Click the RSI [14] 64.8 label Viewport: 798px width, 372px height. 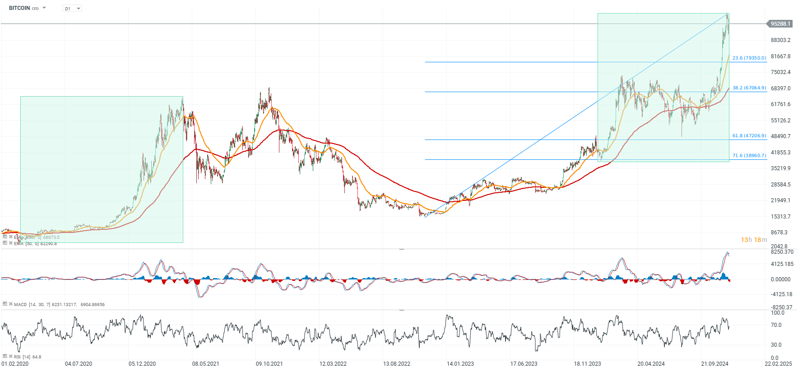pos(28,357)
